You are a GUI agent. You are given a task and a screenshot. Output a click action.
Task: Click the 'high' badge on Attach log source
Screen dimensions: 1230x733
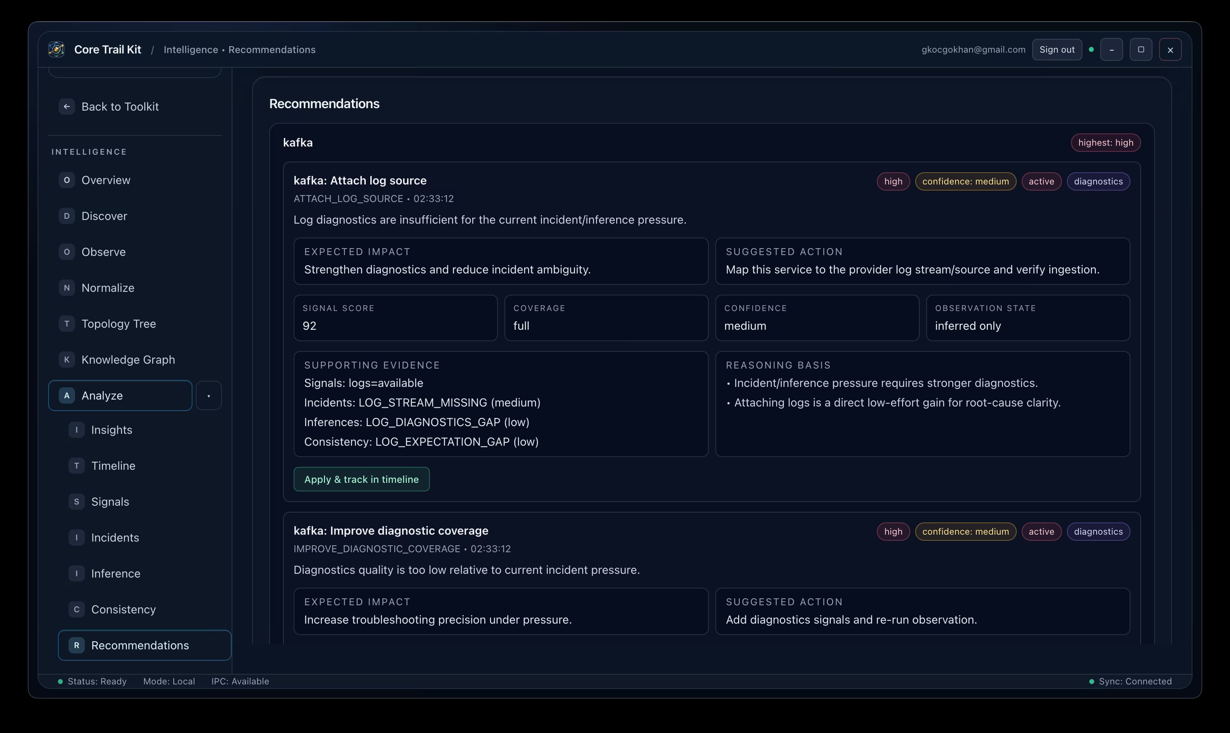(x=893, y=181)
